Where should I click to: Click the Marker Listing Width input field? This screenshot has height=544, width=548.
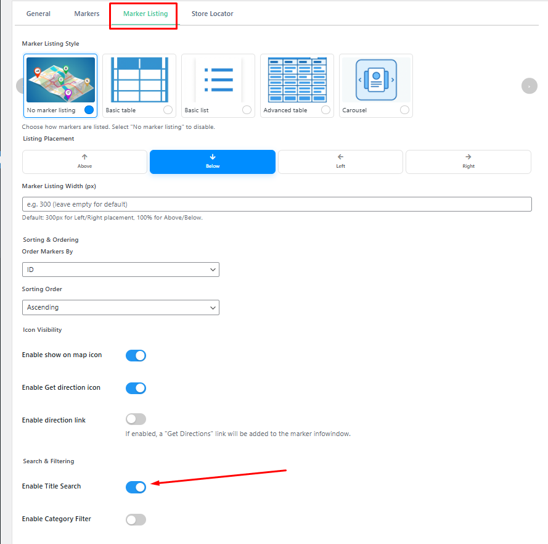click(x=277, y=204)
